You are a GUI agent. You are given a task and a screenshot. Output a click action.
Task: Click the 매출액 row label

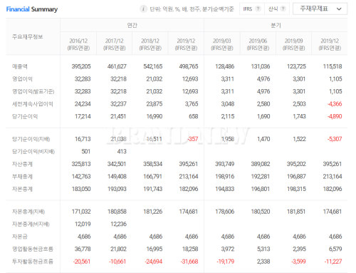(20, 66)
